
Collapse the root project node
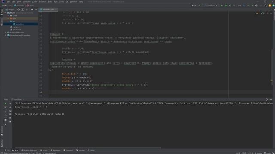(x=5, y=13)
